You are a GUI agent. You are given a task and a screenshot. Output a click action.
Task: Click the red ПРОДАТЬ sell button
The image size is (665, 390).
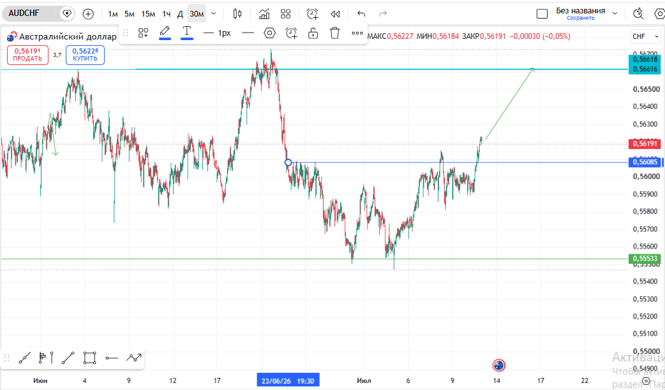point(27,55)
